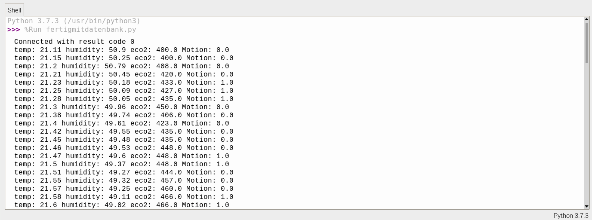The height and width of the screenshot is (220, 592).
Task: Click the output line with eco2 457.0
Action: coord(124,180)
